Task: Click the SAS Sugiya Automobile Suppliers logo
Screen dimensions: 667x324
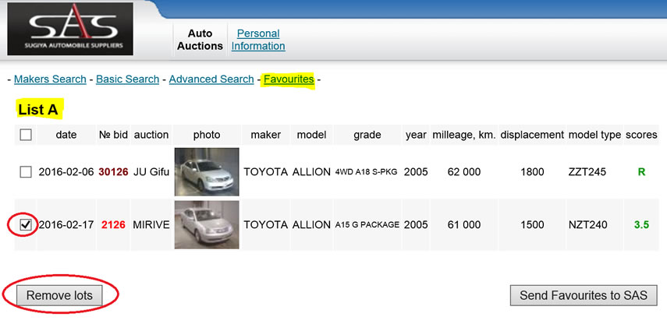Action: pyautogui.click(x=70, y=29)
